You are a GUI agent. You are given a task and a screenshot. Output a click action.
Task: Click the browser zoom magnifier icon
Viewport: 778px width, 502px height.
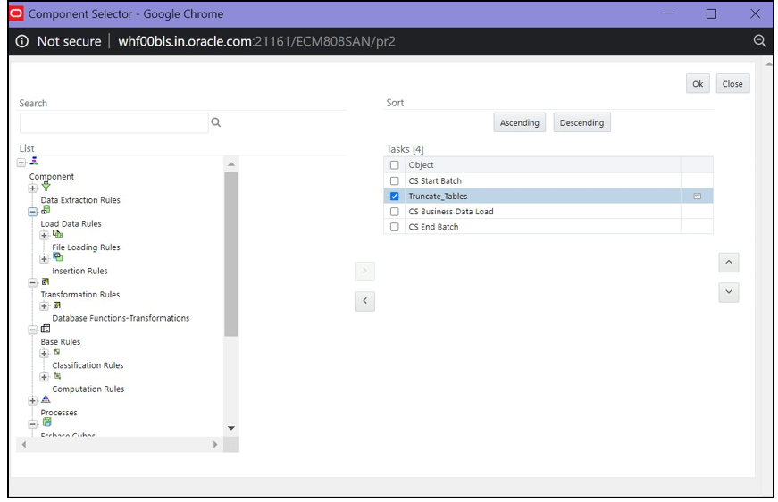pos(759,41)
